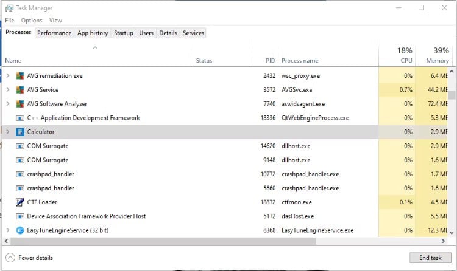Image resolution: width=457 pixels, height=271 pixels.
Task: Click the Fewer details arrow icon
Action: point(10,258)
